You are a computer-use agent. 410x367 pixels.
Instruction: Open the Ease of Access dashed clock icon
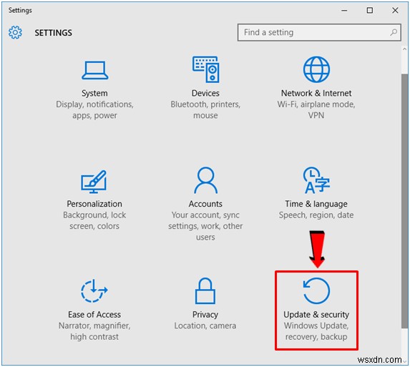(94, 290)
